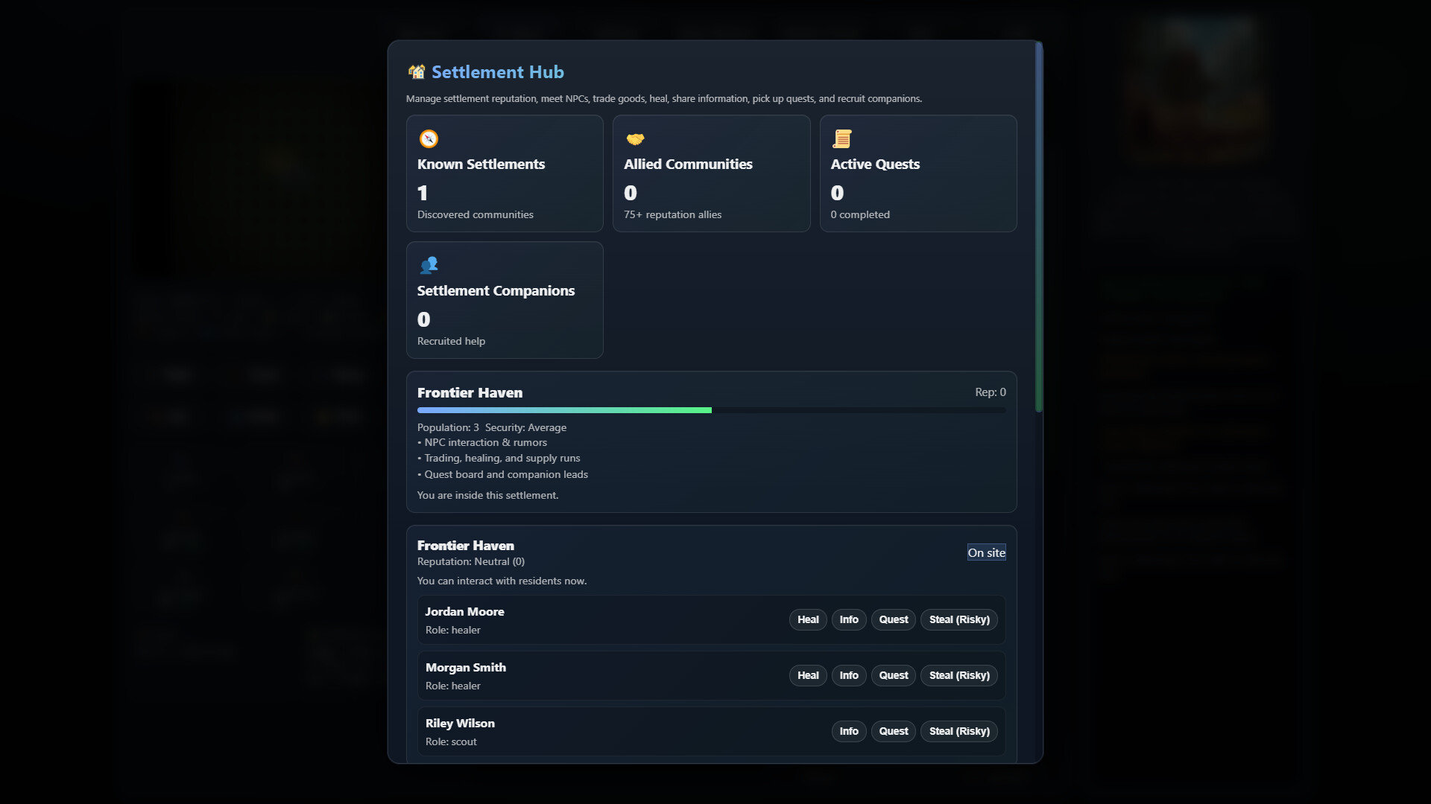
Task: Click the silhouettes icon on Settlement Companions card
Action: tap(429, 265)
